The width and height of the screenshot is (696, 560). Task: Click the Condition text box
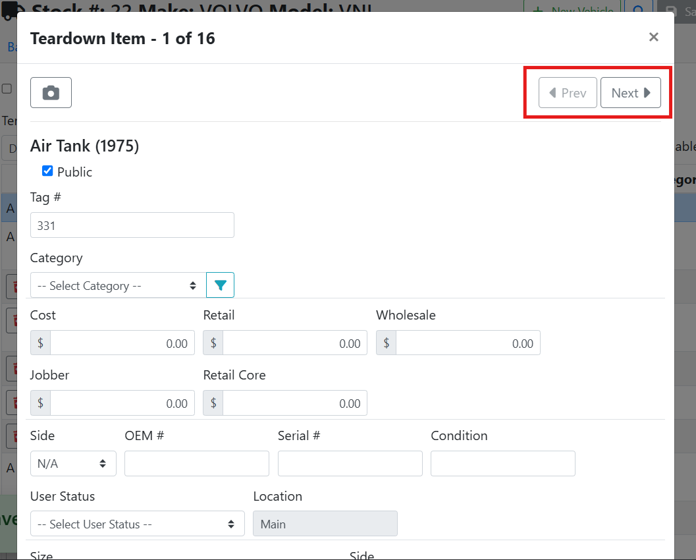[x=502, y=463]
